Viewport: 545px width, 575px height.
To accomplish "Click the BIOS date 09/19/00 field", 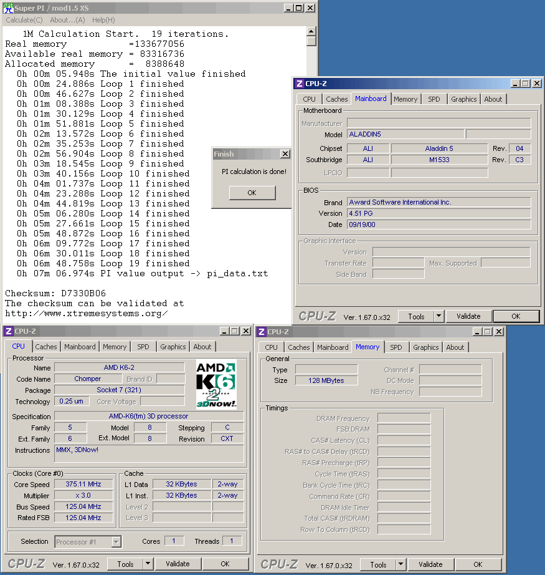I will (438, 225).
